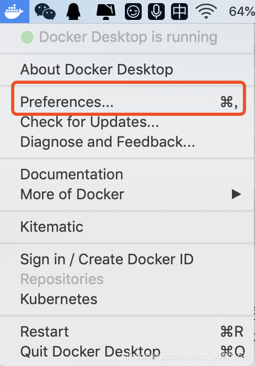Screen dimensions: 255x366
Task: Select Sign in / Create Docker ID
Action: point(127,259)
